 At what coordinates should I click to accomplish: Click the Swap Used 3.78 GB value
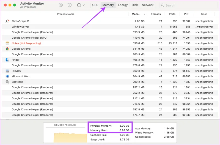pyautogui.click(x=125, y=140)
